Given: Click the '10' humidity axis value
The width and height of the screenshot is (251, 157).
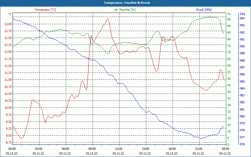Looking at the screenshot, I should tap(229, 132).
